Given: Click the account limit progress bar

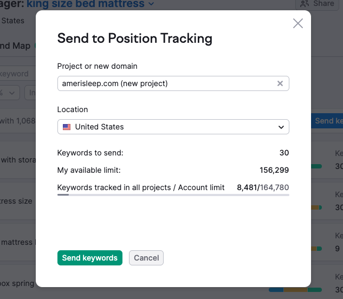Looking at the screenshot, I should pos(173,195).
